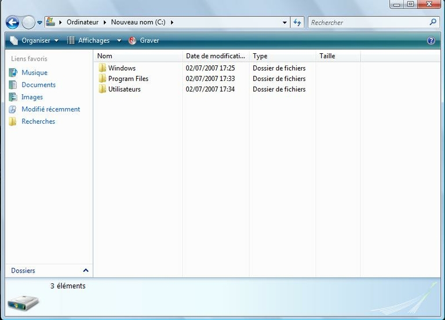
Task: Select the Program Files folder icon
Action: pyautogui.click(x=102, y=79)
